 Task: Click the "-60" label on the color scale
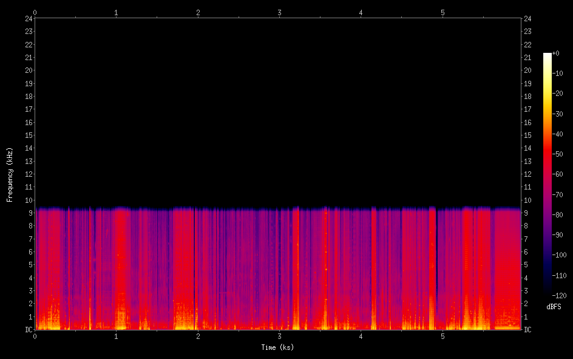[x=559, y=174]
